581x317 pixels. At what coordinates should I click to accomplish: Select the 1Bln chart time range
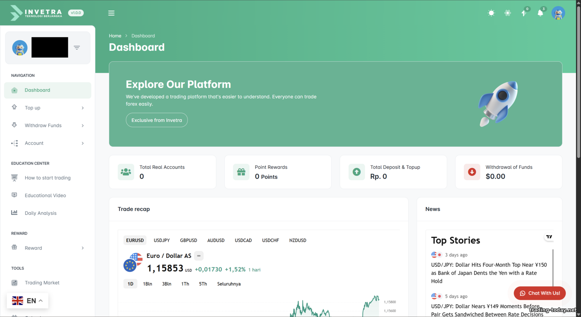pyautogui.click(x=147, y=284)
